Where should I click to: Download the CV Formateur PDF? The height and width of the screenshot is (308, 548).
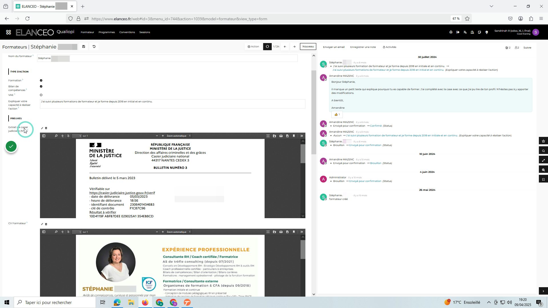coord(287,232)
